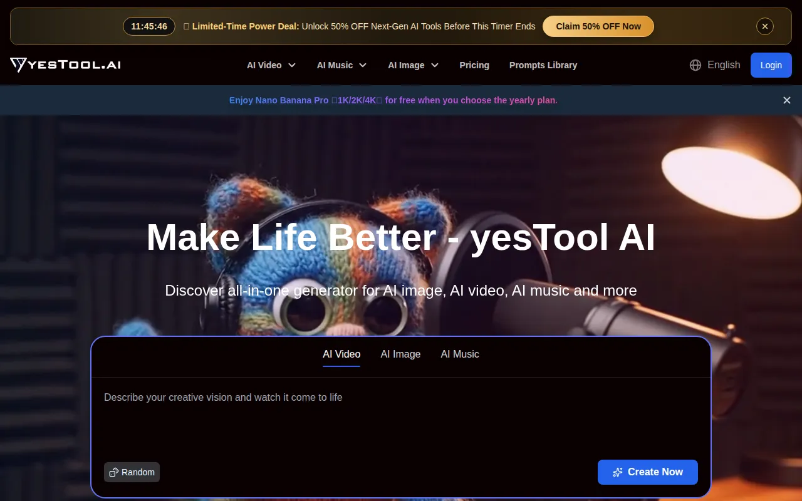Claim the 50% OFF deal

(598, 26)
